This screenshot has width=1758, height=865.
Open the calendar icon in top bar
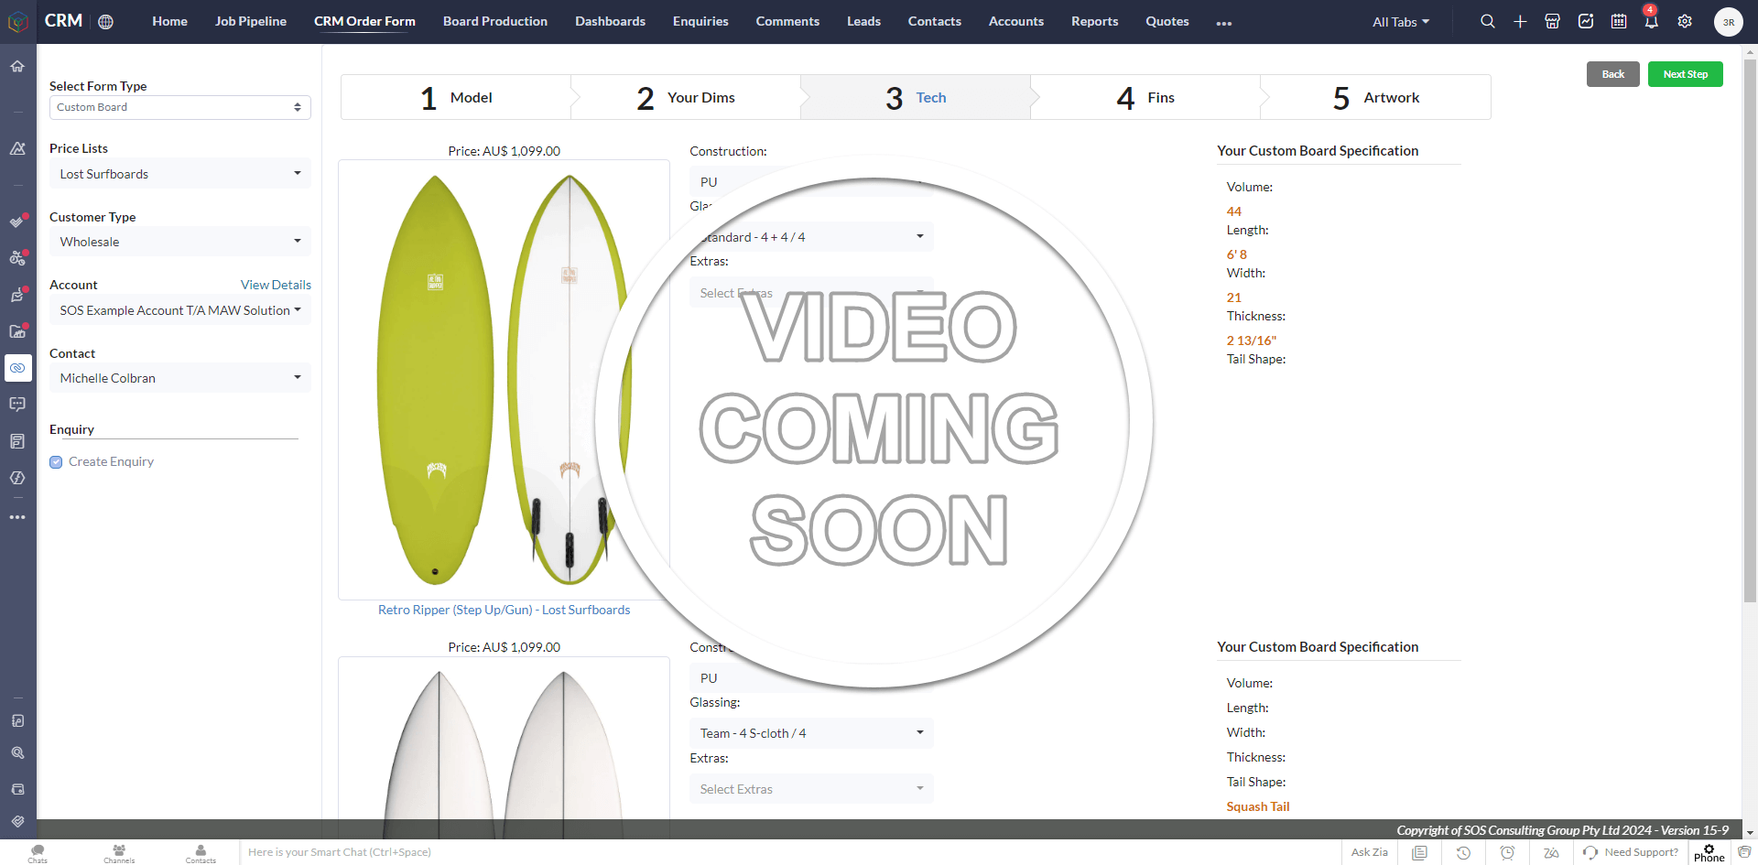point(1619,21)
